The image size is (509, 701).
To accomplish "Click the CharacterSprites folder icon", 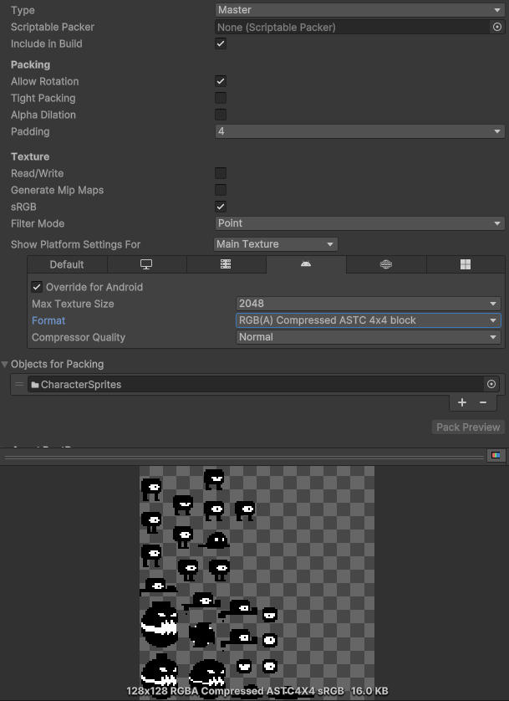I will tap(35, 385).
